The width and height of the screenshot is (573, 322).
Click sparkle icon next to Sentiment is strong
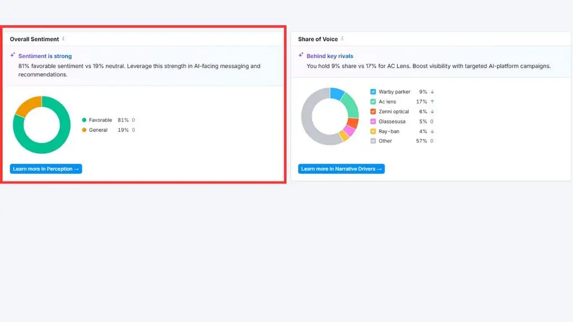point(13,55)
